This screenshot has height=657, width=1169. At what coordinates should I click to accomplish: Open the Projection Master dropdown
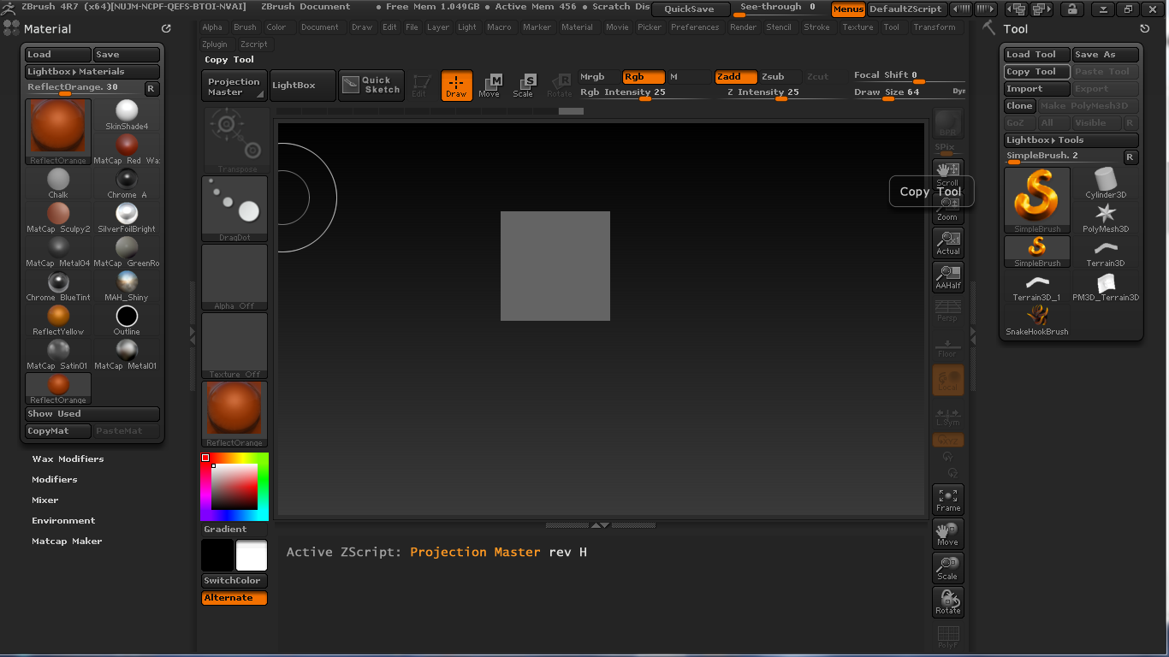coord(234,86)
